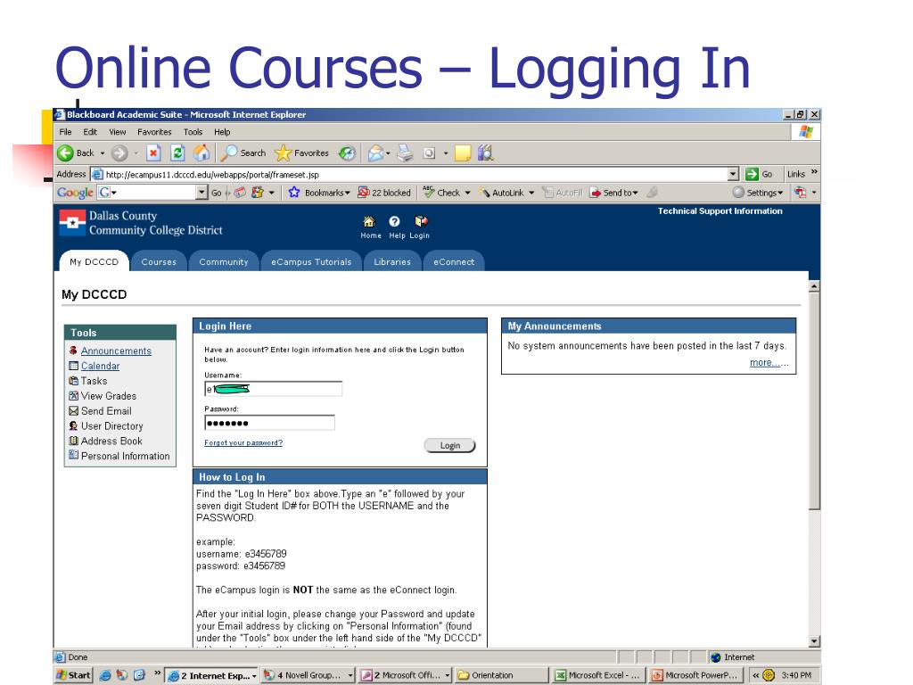The width and height of the screenshot is (913, 685).
Task: Open the Tools menu
Action: coord(193,132)
